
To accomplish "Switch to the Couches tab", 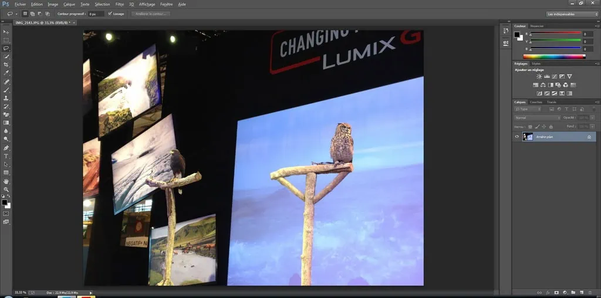I will pos(536,102).
